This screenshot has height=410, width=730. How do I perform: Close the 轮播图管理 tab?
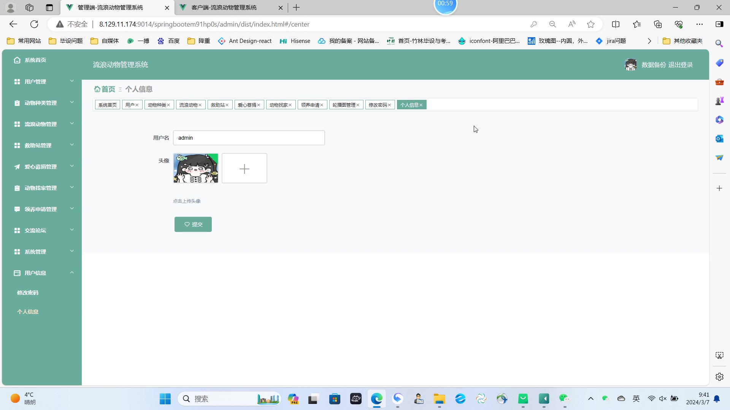point(358,105)
